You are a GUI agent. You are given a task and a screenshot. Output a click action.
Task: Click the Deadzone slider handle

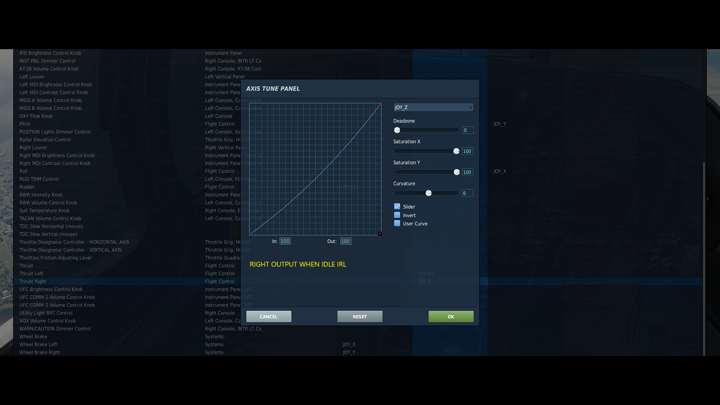(x=397, y=130)
